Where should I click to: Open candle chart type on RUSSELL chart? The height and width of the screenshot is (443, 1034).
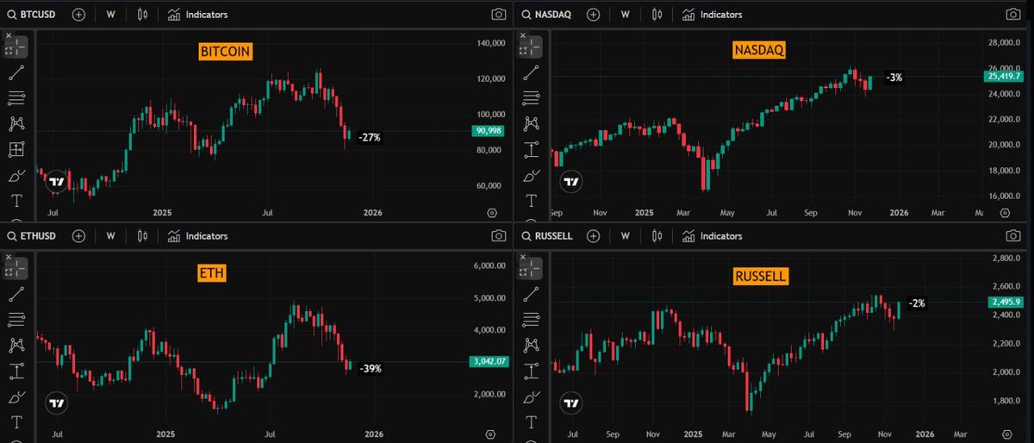pos(657,235)
